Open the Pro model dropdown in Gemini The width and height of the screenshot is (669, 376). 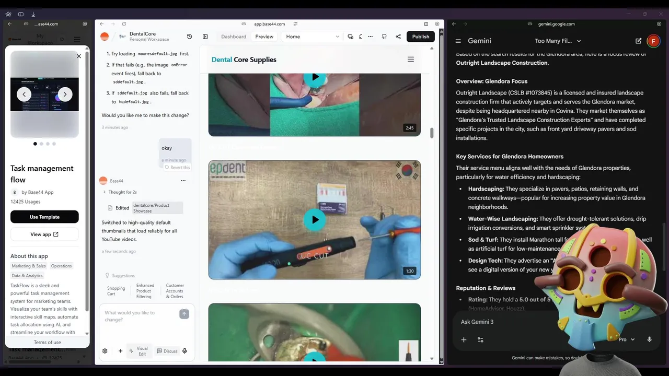point(627,339)
